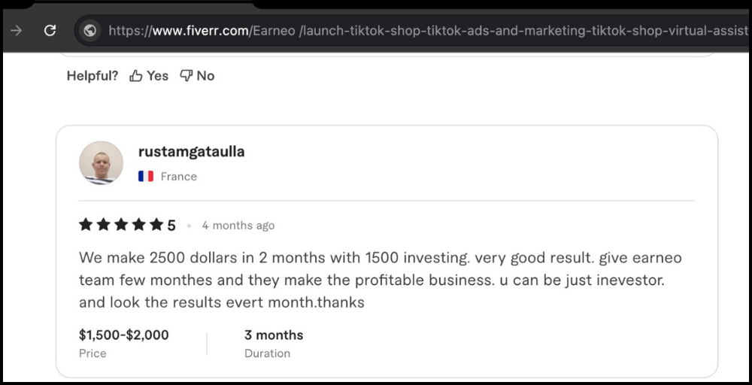This screenshot has height=385, width=752.
Task: Click the thumbs down icon
Action: [x=186, y=76]
